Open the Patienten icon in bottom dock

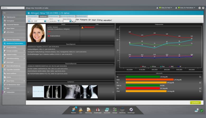click(74, 109)
